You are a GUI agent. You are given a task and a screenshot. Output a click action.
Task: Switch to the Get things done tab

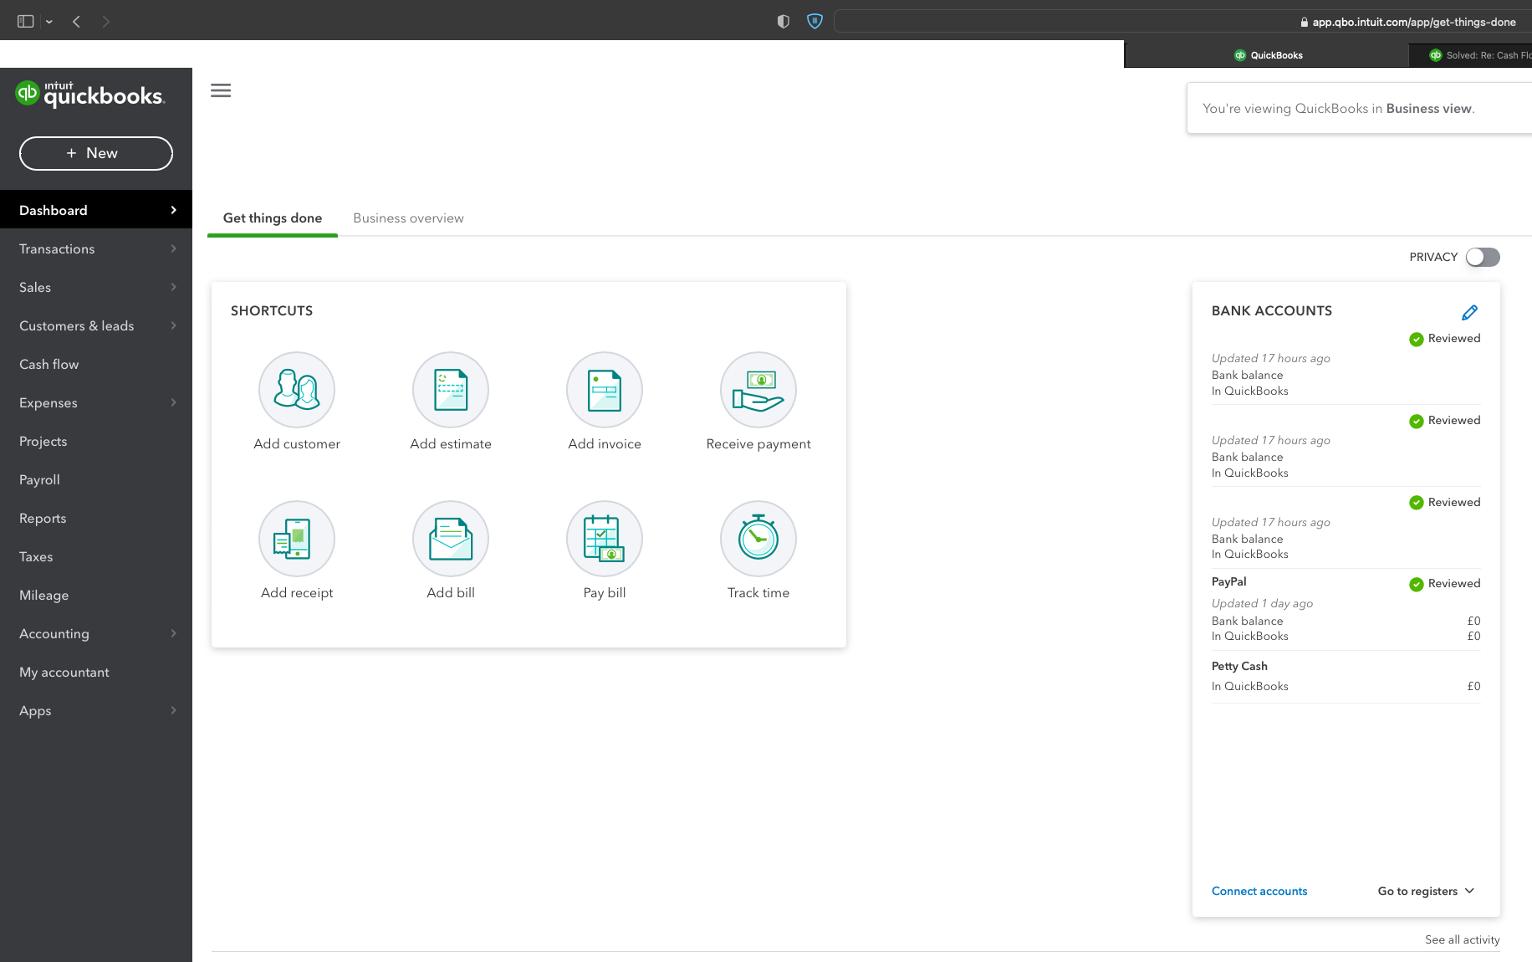[273, 218]
